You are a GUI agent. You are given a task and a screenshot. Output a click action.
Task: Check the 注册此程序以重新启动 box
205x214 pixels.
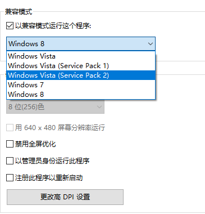click(10, 177)
